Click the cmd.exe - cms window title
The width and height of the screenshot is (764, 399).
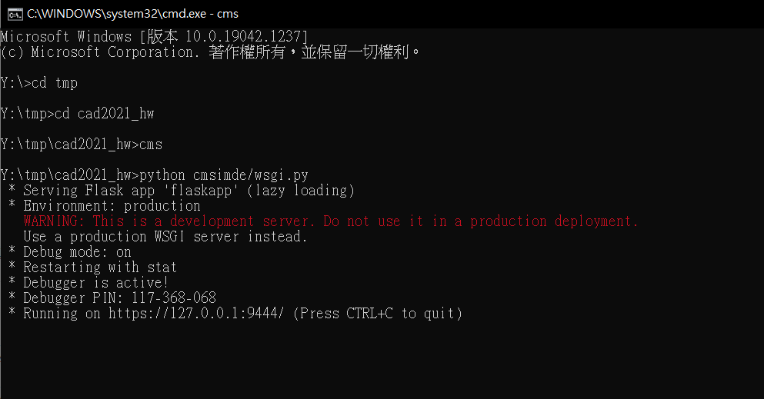[x=132, y=14]
